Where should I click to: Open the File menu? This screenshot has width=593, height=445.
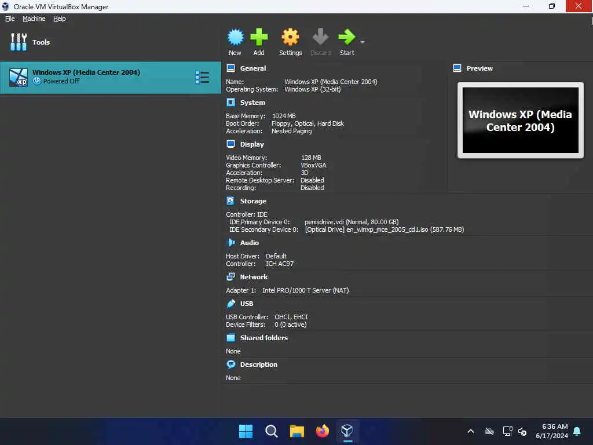[10, 19]
